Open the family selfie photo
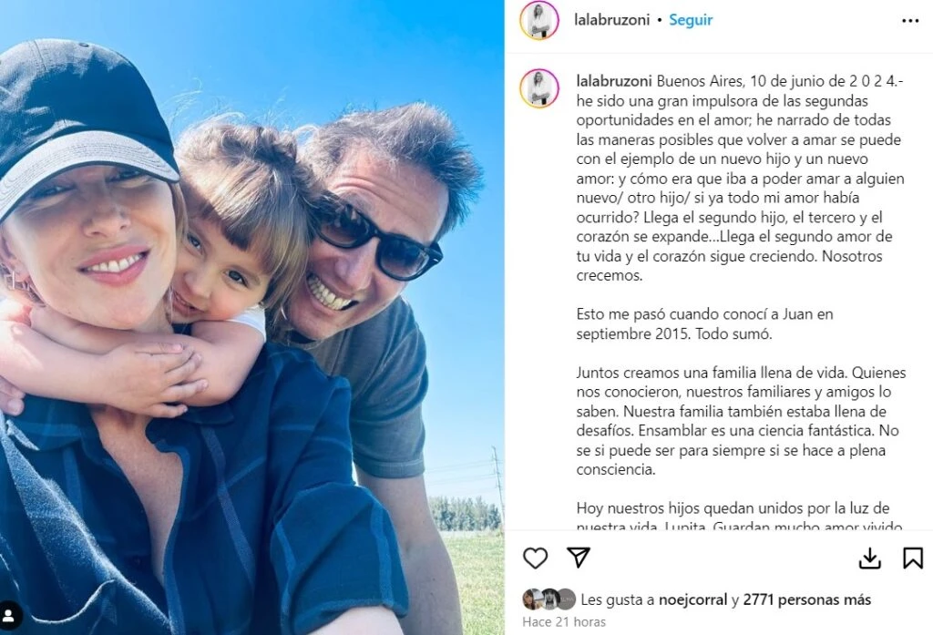This screenshot has width=933, height=635. click(x=252, y=317)
